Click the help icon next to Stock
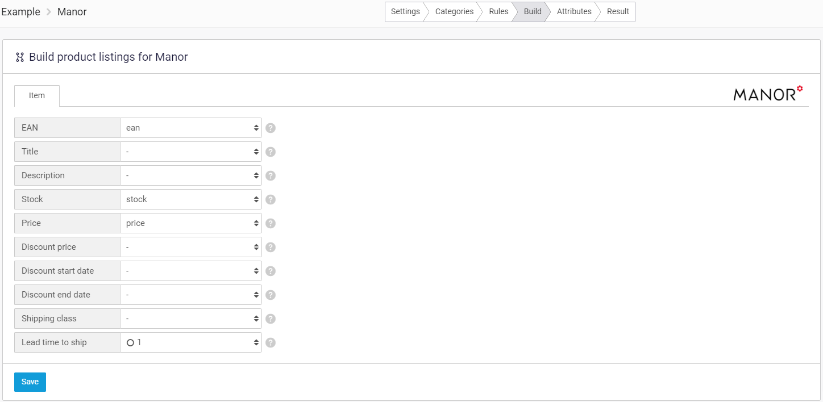The width and height of the screenshot is (823, 402). pyautogui.click(x=270, y=199)
